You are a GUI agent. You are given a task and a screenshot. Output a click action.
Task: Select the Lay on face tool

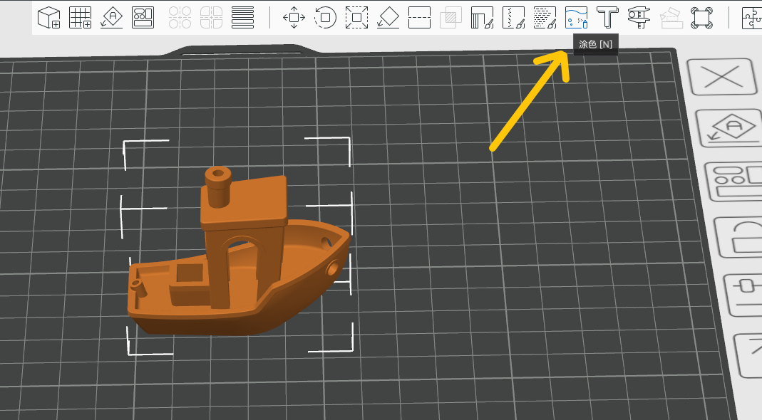point(388,18)
